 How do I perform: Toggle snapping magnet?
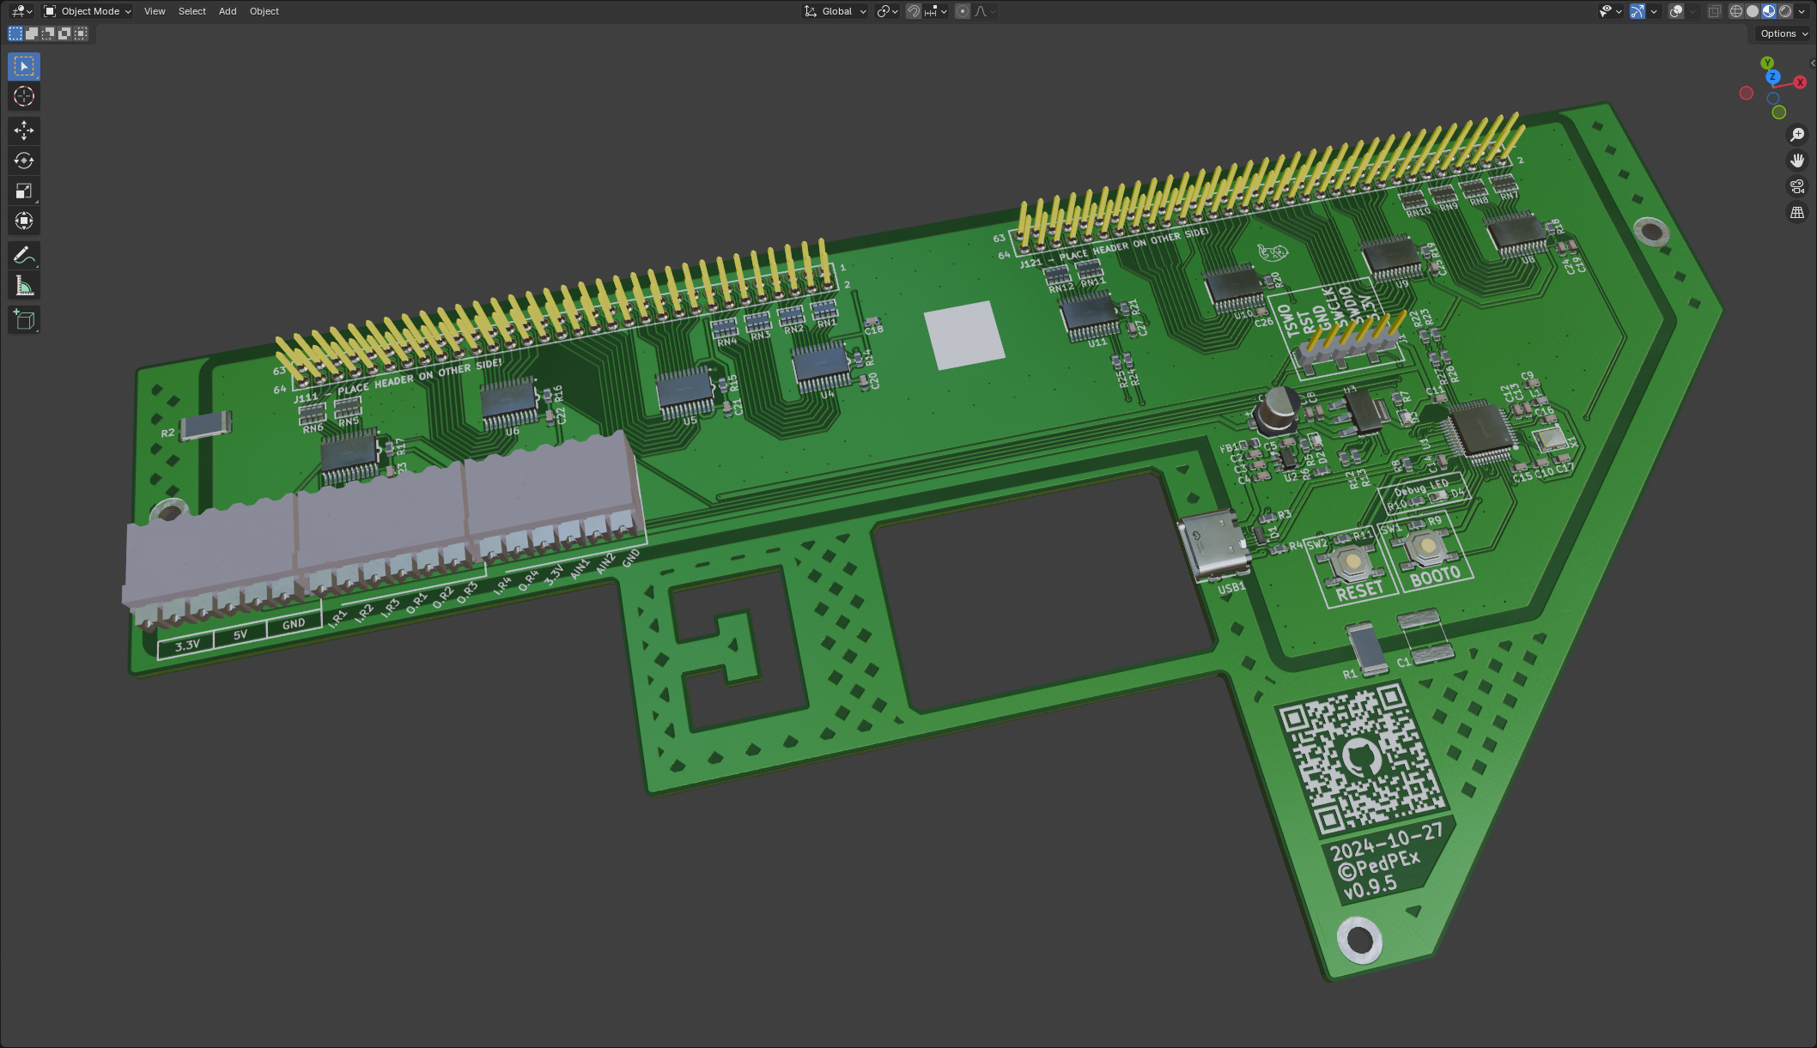pos(914,11)
